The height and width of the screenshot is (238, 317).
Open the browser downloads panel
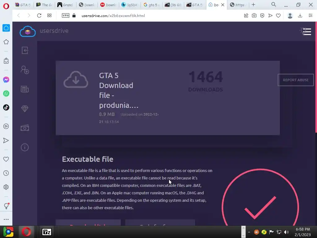[x=300, y=15]
